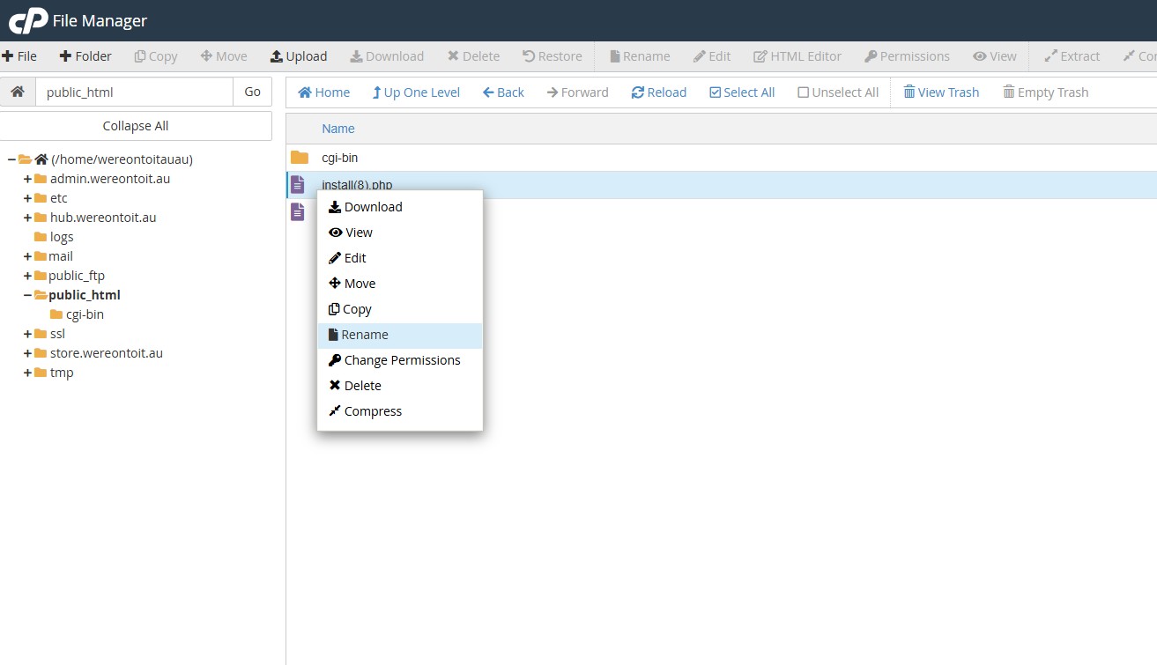Collapse the public_html tree folder
Screen dimensions: 1157x665
[28, 295]
